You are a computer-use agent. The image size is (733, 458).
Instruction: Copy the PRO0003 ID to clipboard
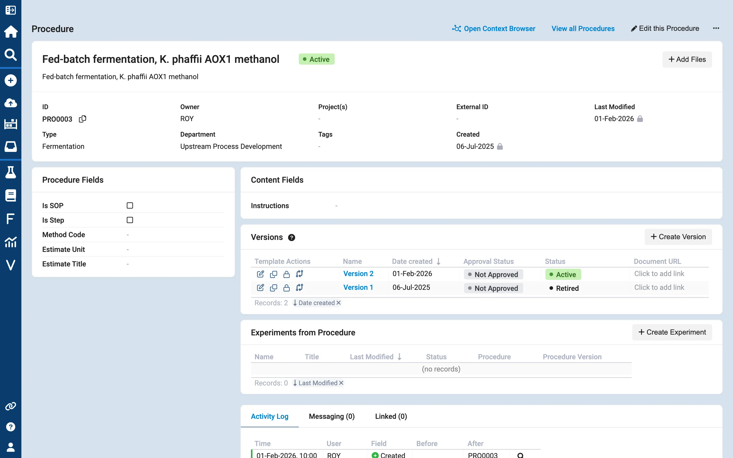[82, 119]
